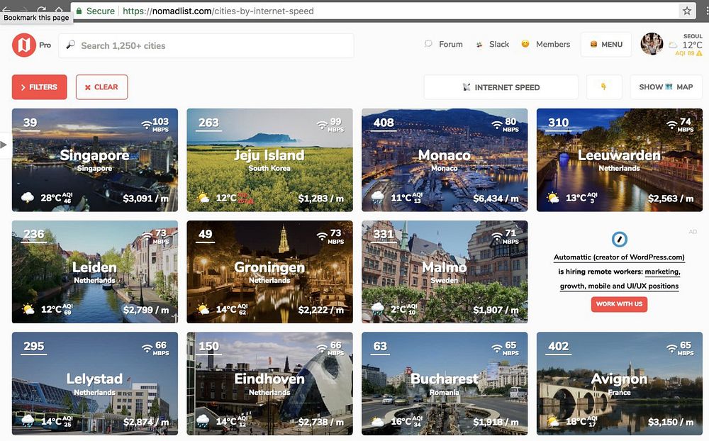This screenshot has height=441, width=709.
Task: Click Monaco's rain weather icon
Action: 378,198
